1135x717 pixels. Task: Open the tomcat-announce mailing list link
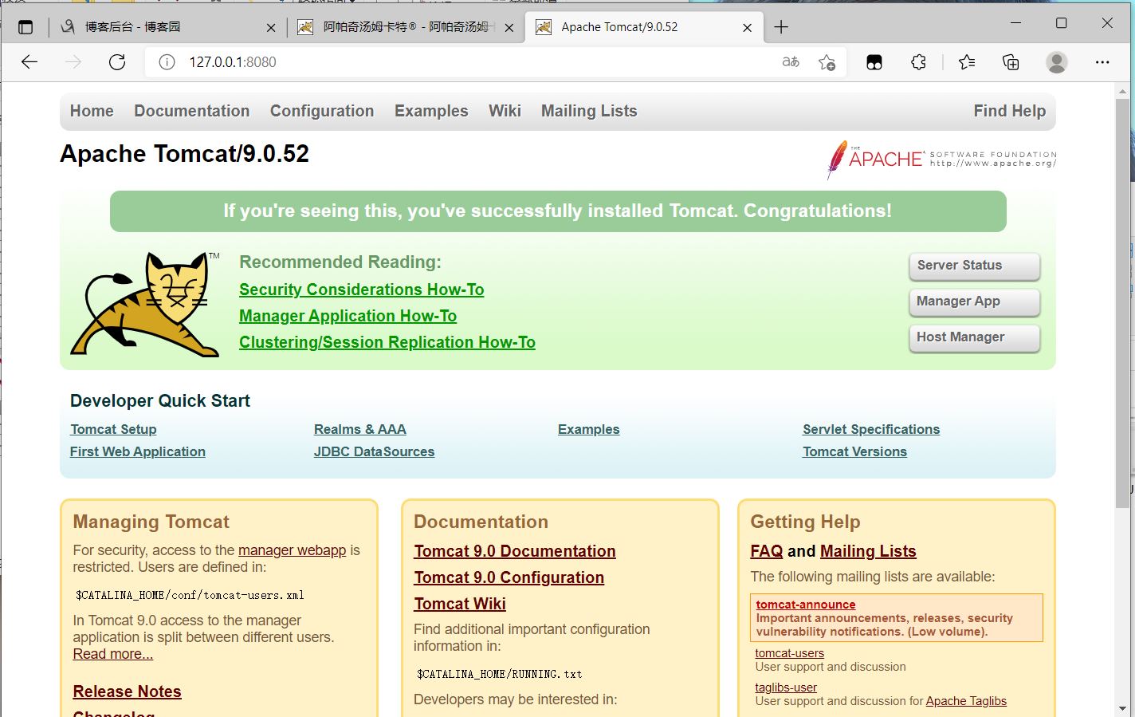(806, 605)
